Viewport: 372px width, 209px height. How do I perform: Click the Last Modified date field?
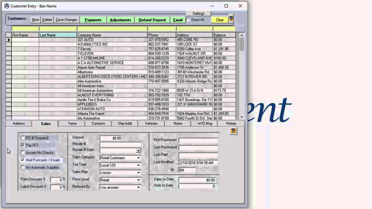[x=198, y=163]
